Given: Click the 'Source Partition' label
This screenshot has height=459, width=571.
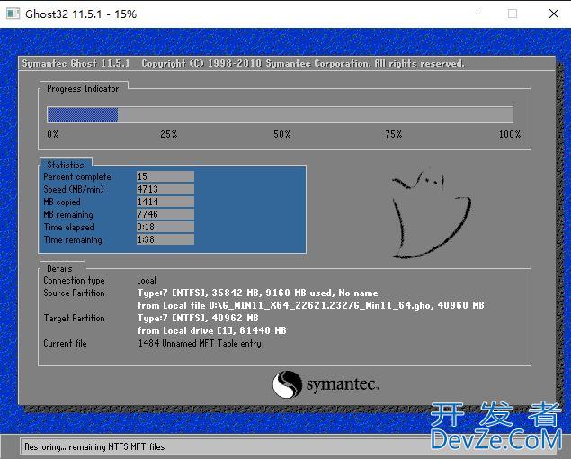Looking at the screenshot, I should point(74,292).
